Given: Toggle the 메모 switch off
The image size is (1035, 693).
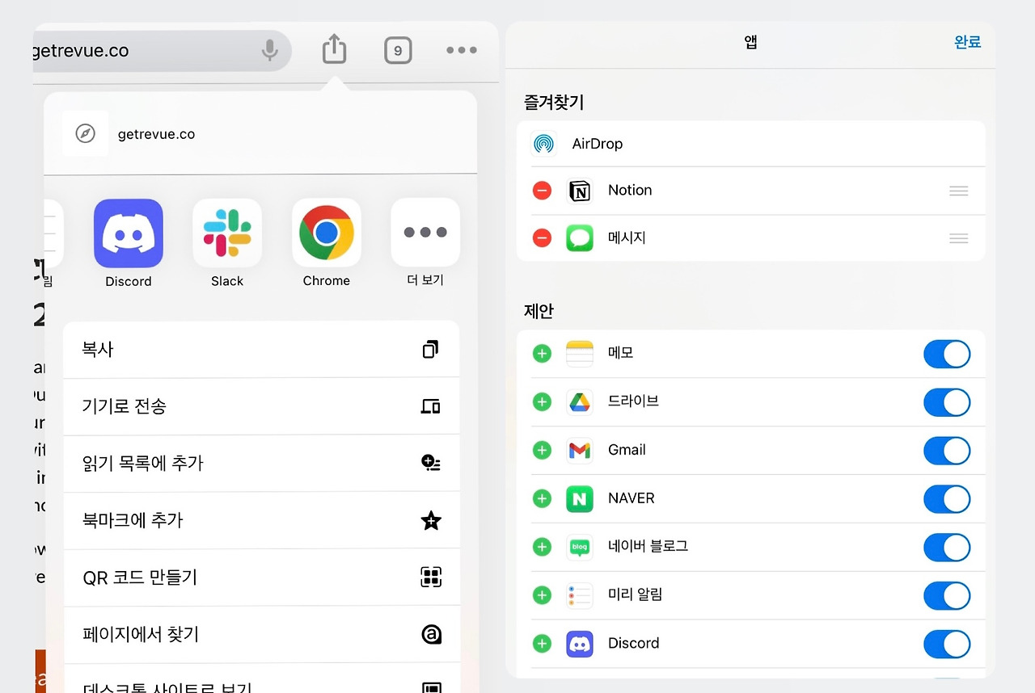Looking at the screenshot, I should 947,354.
